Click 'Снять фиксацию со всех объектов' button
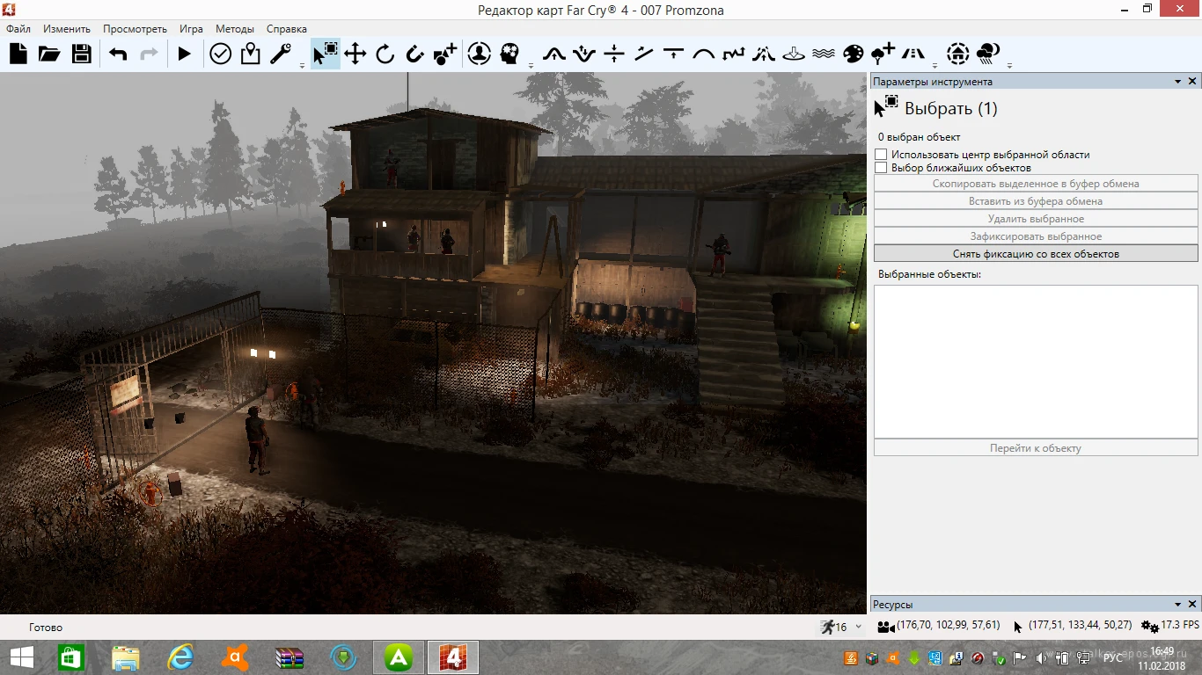 tap(1036, 254)
